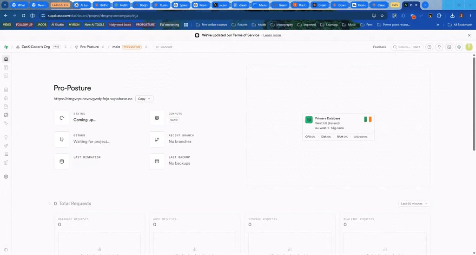The width and height of the screenshot is (476, 255).
Task: Click the Connect button
Action: [164, 47]
